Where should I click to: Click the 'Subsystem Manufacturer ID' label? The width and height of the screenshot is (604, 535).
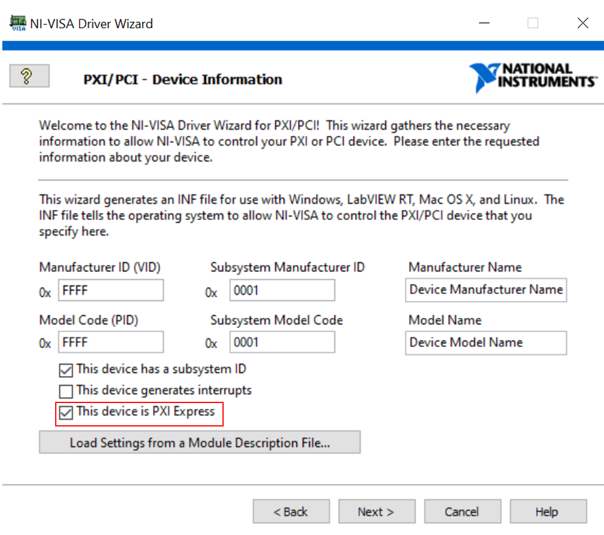[x=288, y=267]
